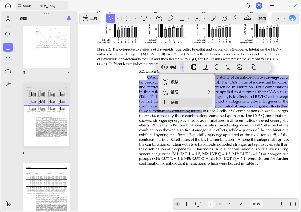Expand the highlight tool options arrow

[135, 18]
